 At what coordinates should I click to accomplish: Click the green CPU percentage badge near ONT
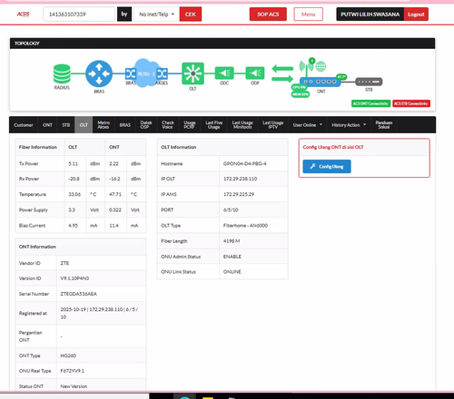[299, 87]
